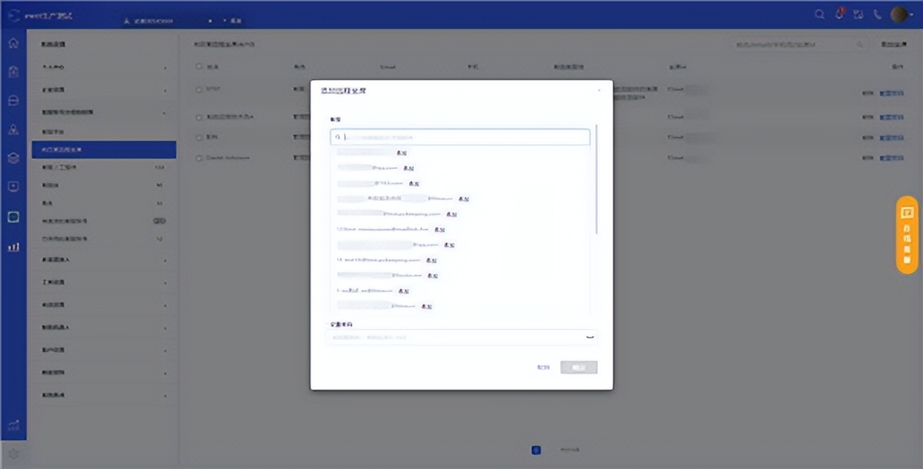Click the grey confirm button in dialog
This screenshot has height=469, width=923.
pos(579,368)
